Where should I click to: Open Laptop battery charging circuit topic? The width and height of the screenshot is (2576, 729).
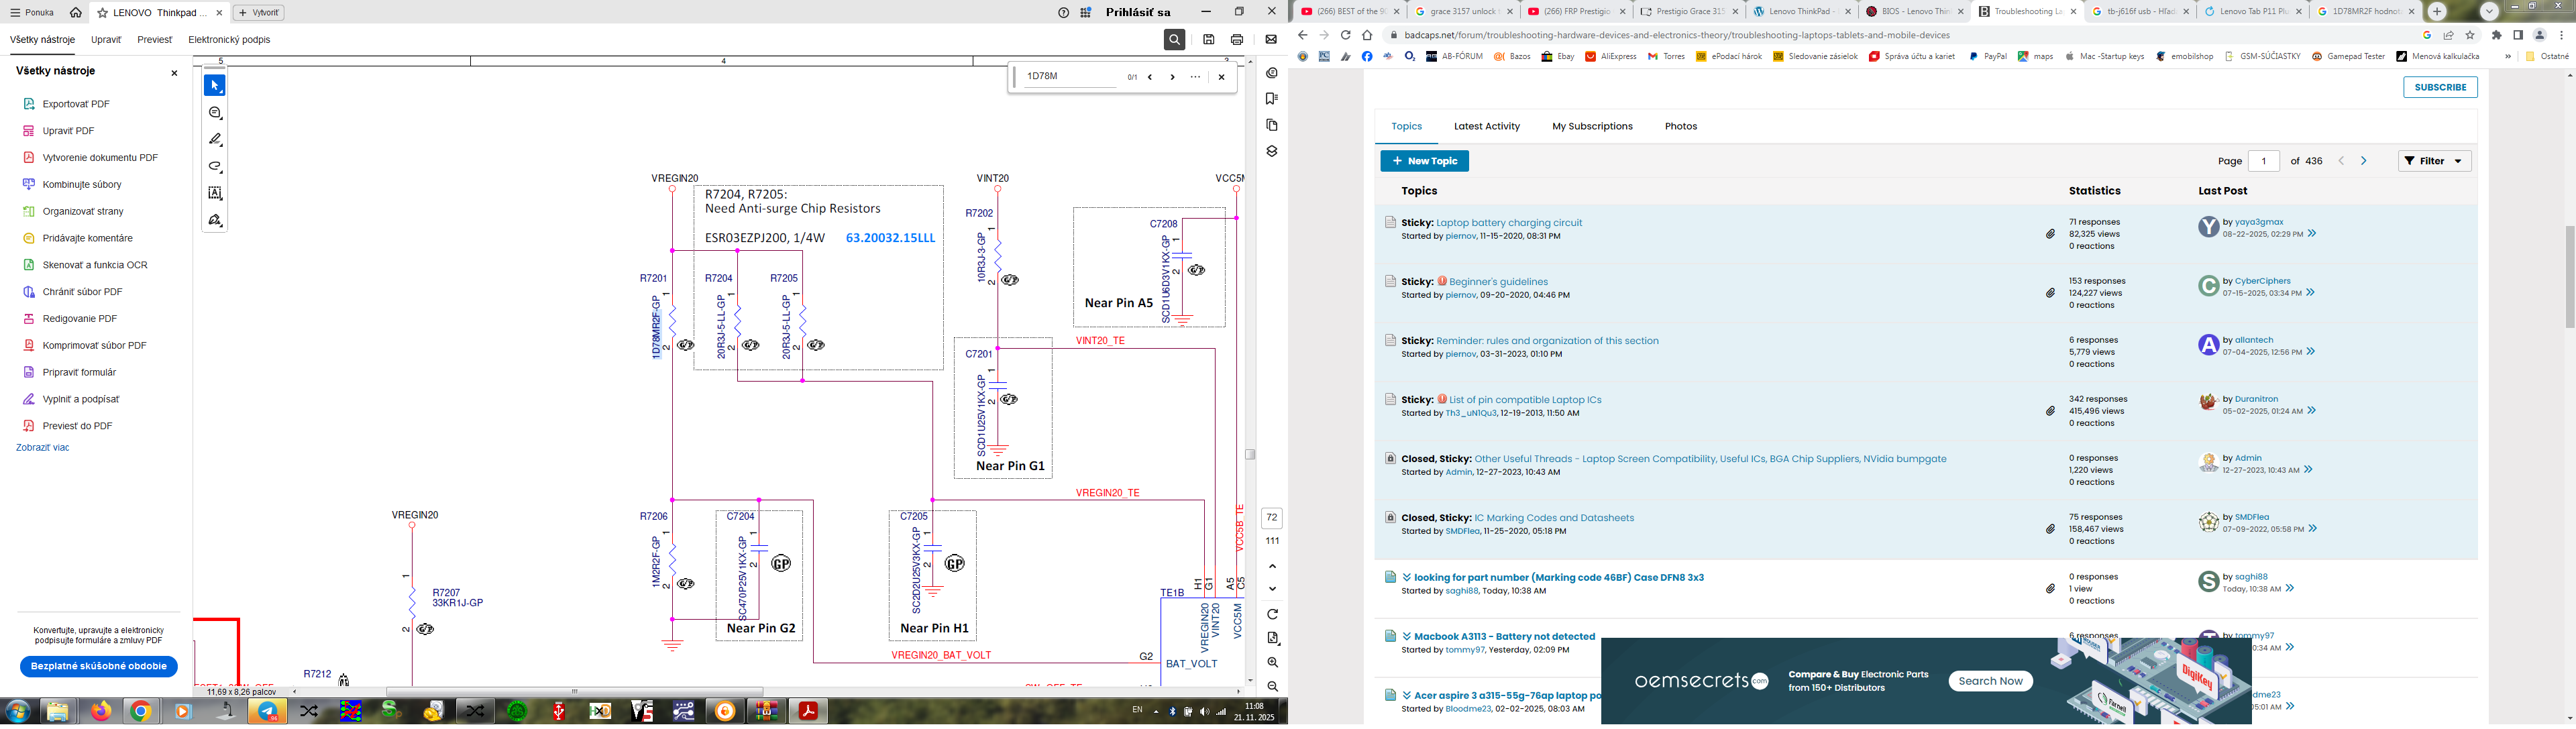coord(1509,223)
